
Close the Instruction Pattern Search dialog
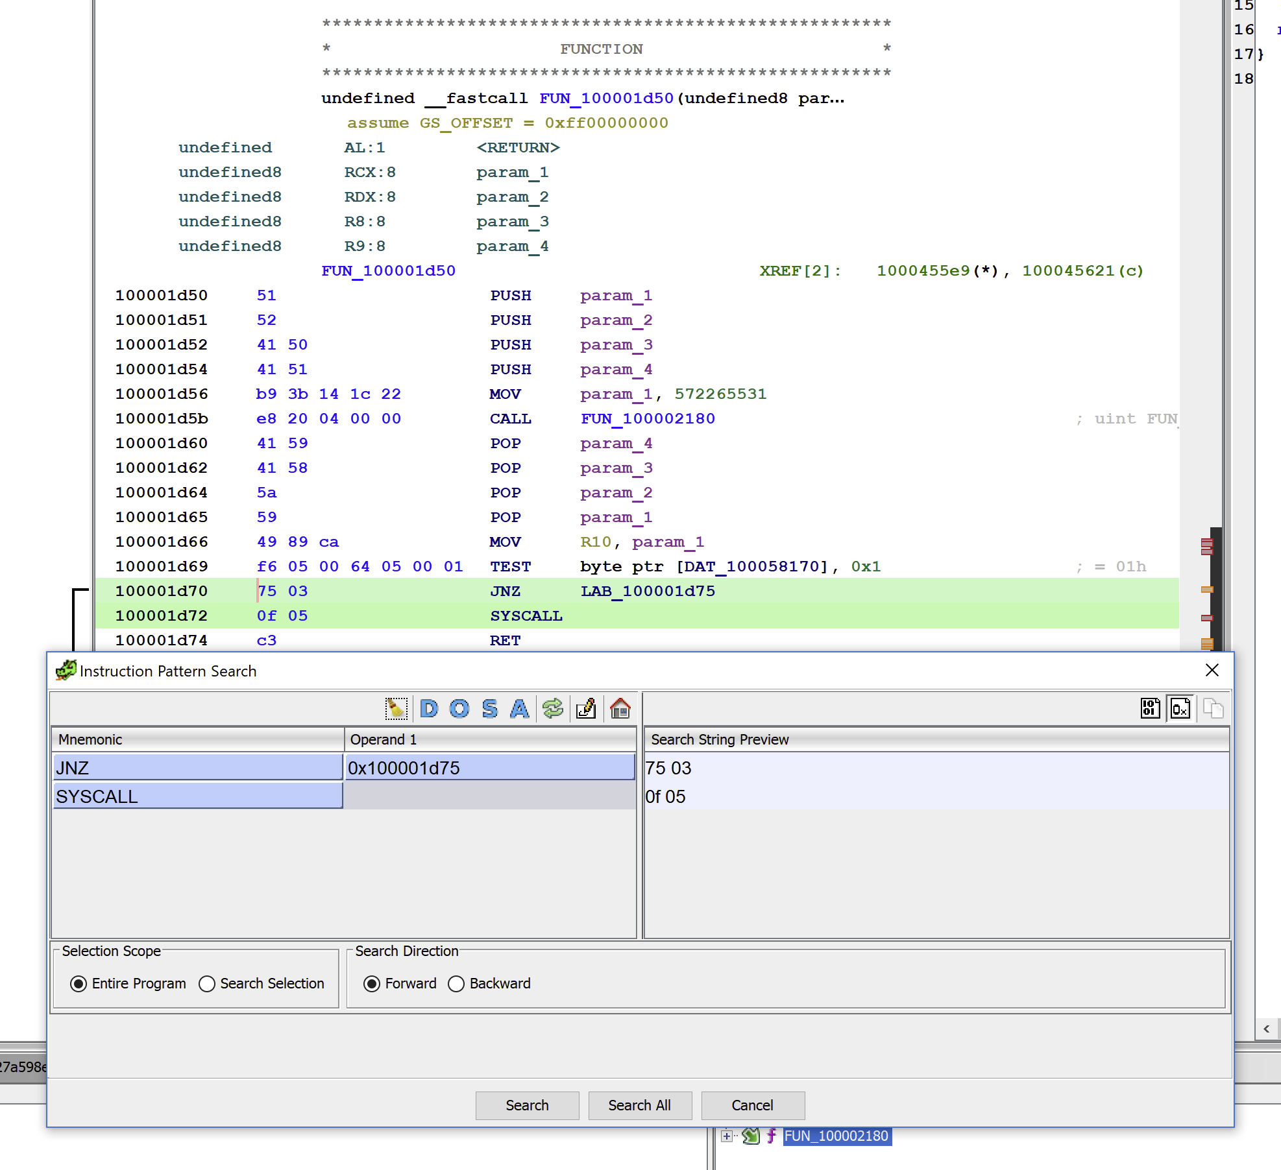pos(1212,671)
